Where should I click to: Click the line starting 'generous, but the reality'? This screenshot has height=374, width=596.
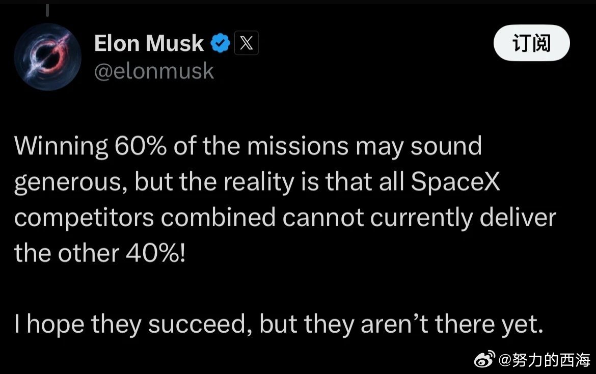[x=257, y=182]
